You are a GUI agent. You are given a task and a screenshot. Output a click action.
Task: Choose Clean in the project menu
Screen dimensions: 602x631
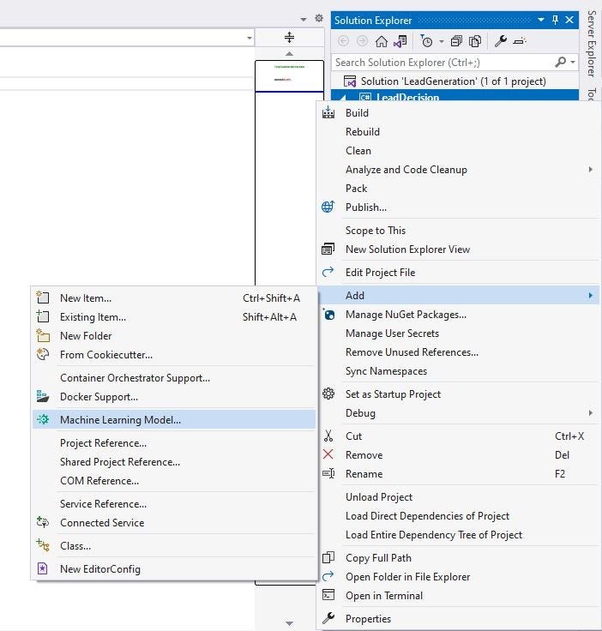pyautogui.click(x=458, y=151)
